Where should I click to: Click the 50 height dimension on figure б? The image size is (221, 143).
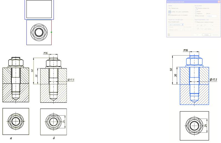pyautogui.click(x=32, y=71)
